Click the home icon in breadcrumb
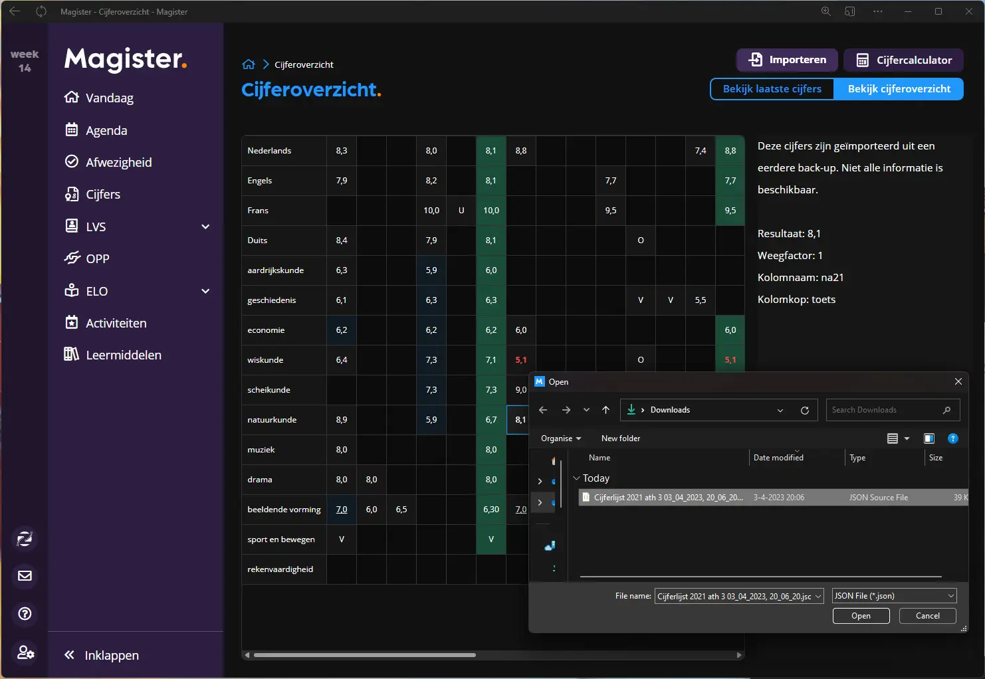985x679 pixels. (249, 64)
